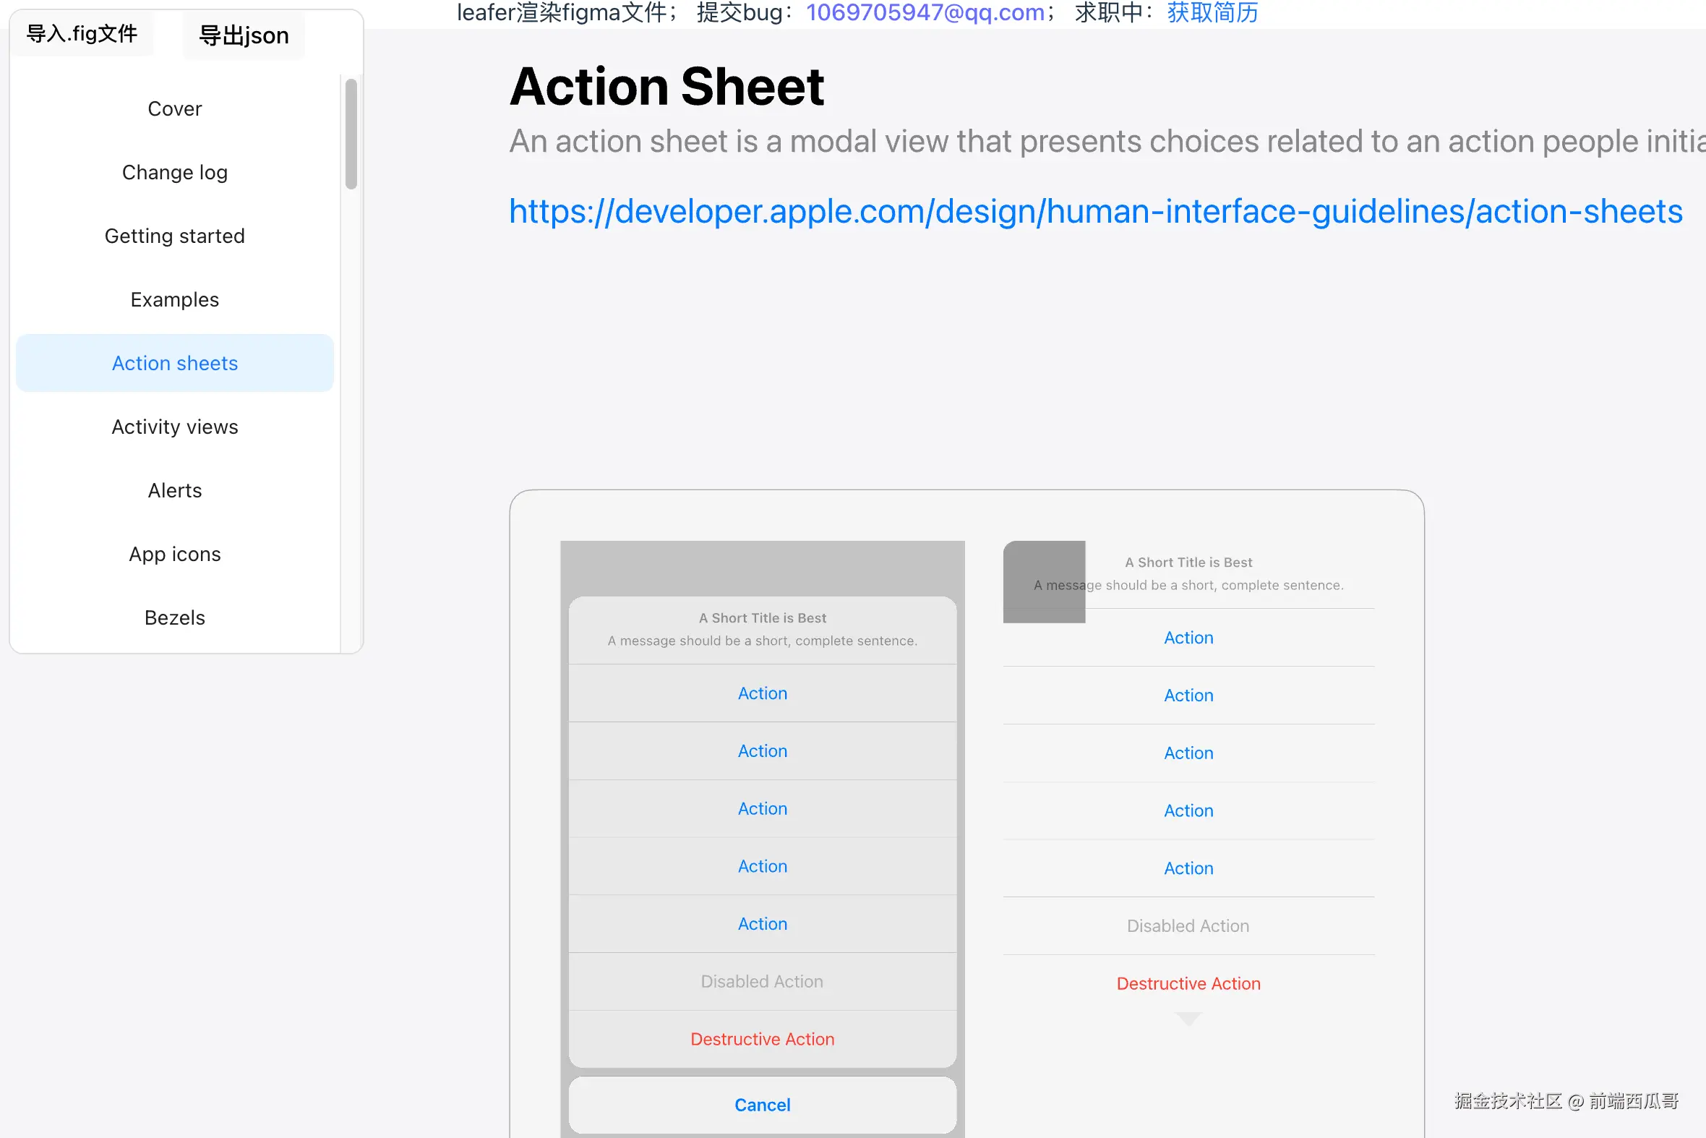Select Action sheets sidebar item
Screen dimensions: 1706x1138
pos(174,364)
